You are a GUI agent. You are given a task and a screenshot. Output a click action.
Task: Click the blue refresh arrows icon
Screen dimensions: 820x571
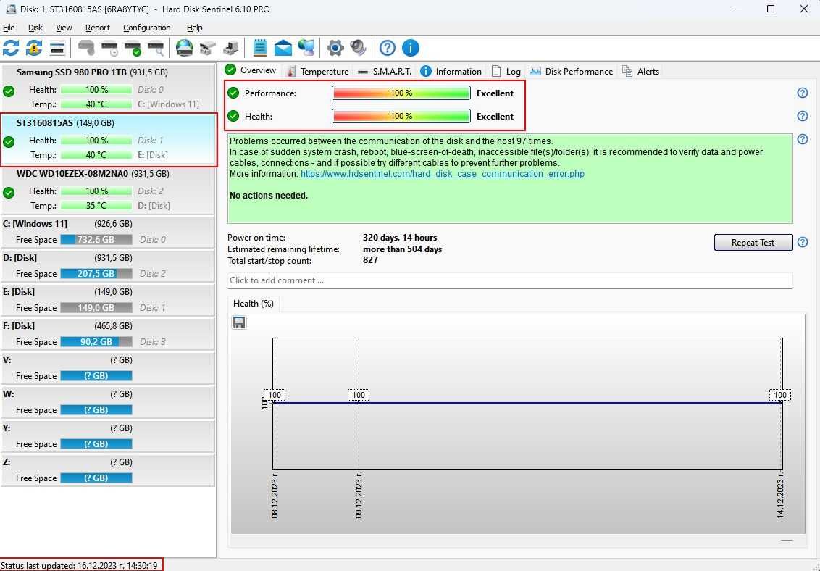11,48
